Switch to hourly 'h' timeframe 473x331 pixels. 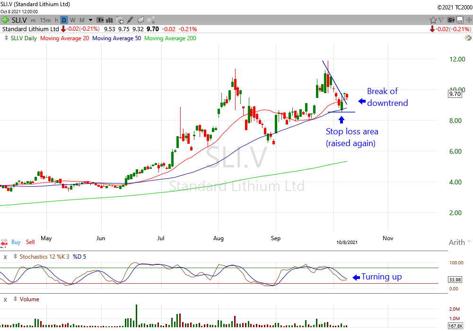coord(56,20)
